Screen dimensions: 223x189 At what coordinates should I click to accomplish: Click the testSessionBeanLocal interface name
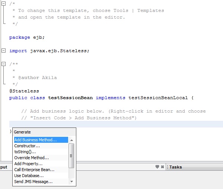tap(158, 98)
